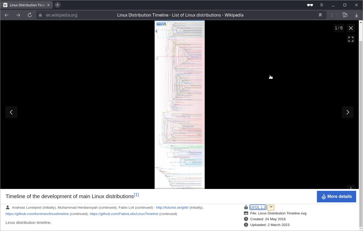Click the trademark TM badge

click(x=271, y=207)
